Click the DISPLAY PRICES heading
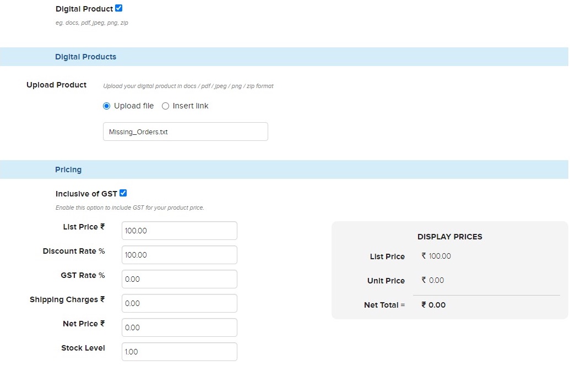 coord(450,237)
